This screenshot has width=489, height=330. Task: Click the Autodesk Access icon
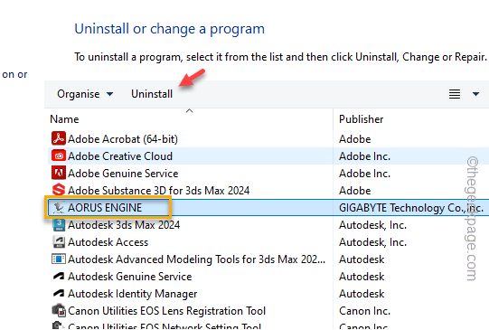tap(59, 241)
